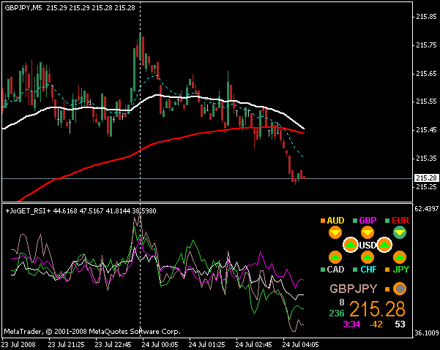
Task: Click the yellow AUD currency label
Action: [x=335, y=221]
